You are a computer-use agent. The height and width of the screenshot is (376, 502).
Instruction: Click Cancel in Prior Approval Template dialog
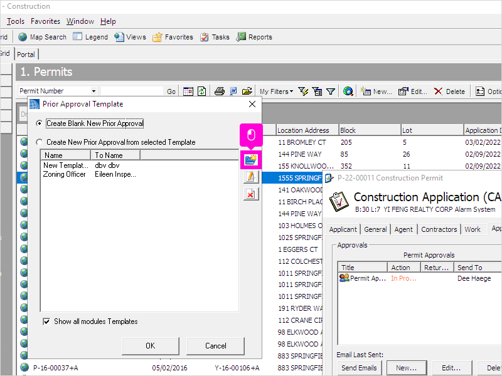(x=215, y=346)
